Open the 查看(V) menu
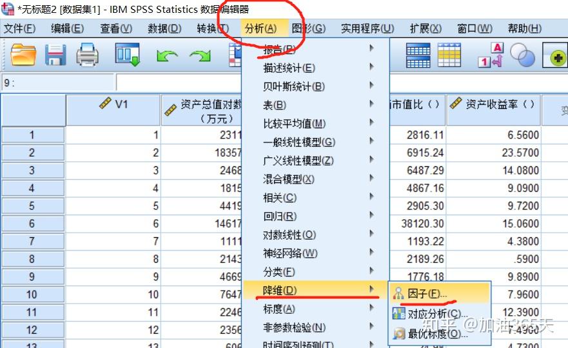This screenshot has width=568, height=348. click(x=116, y=28)
